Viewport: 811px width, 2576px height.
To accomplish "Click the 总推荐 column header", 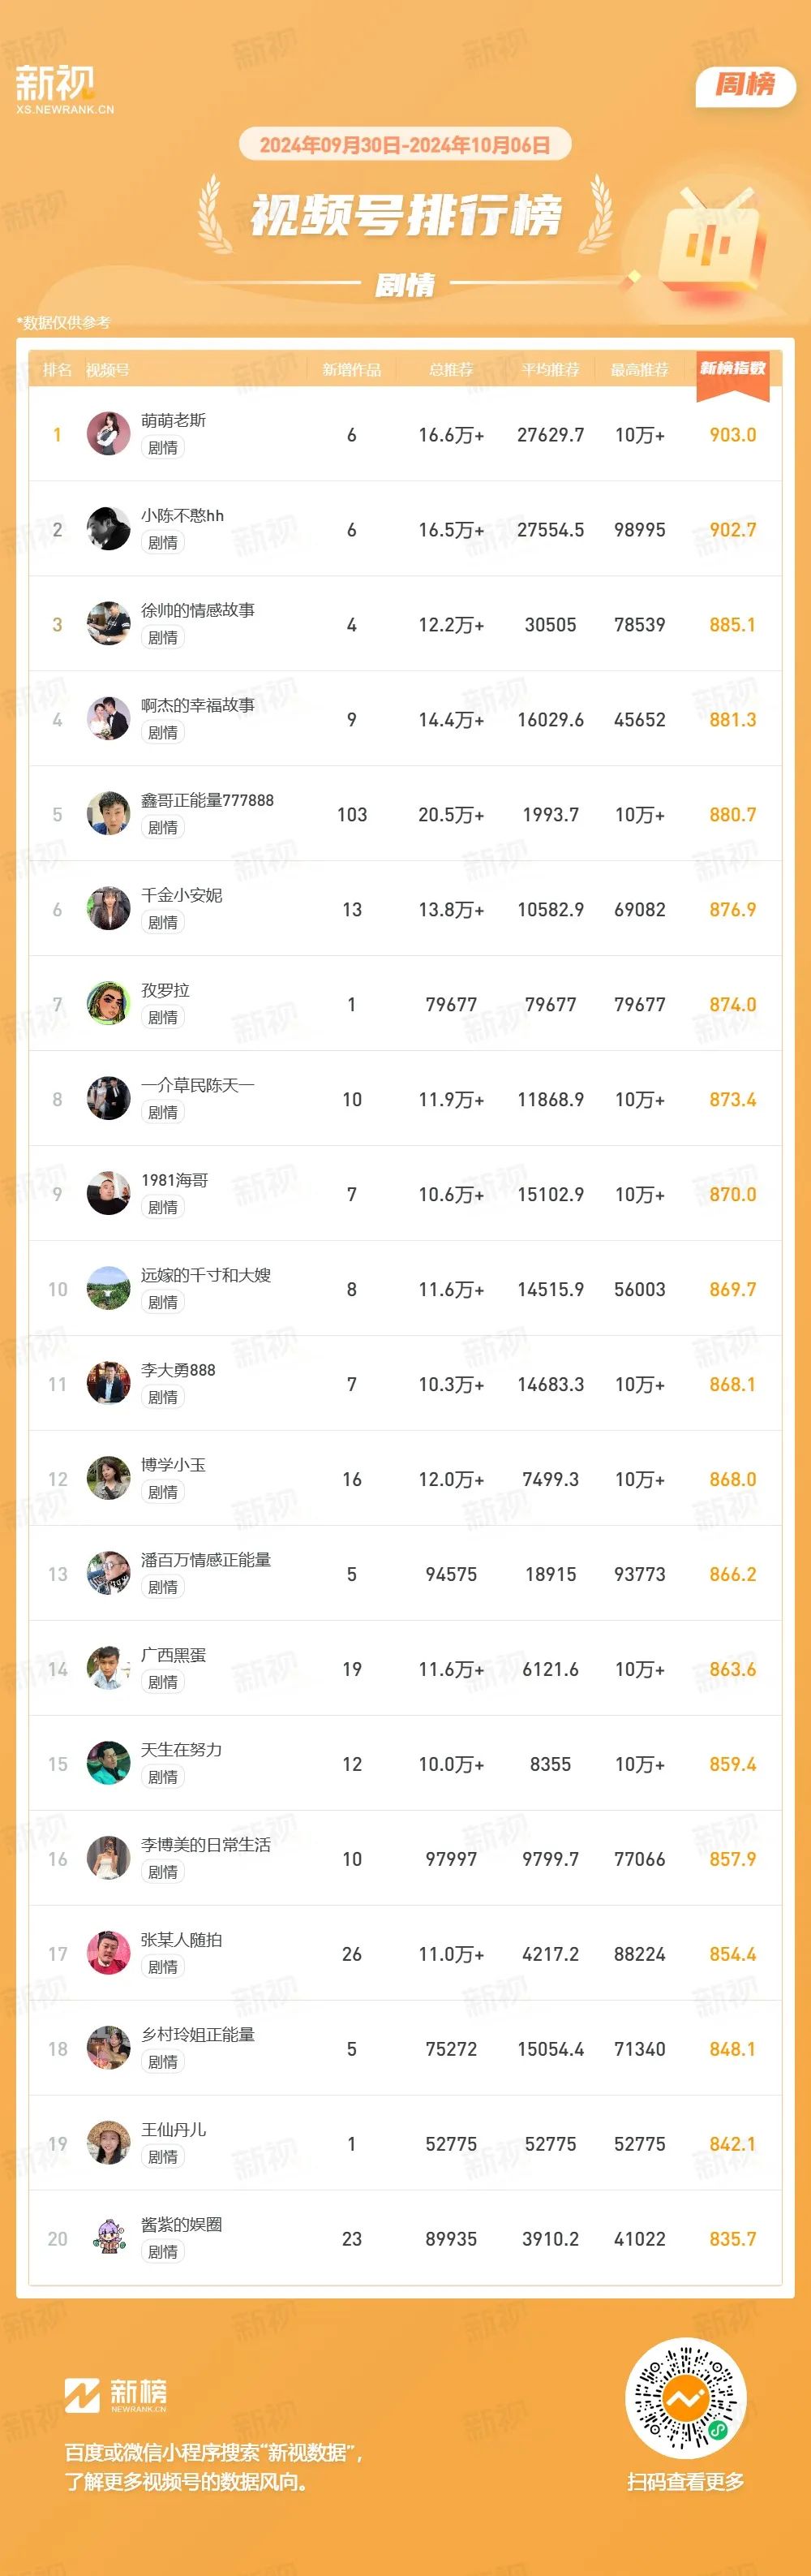I will pos(452,370).
